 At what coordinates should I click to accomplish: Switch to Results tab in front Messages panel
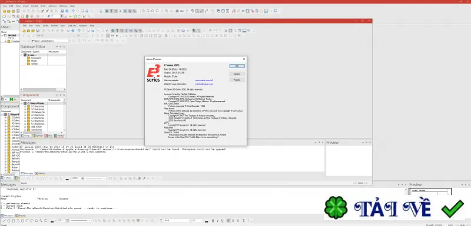click(x=40, y=173)
